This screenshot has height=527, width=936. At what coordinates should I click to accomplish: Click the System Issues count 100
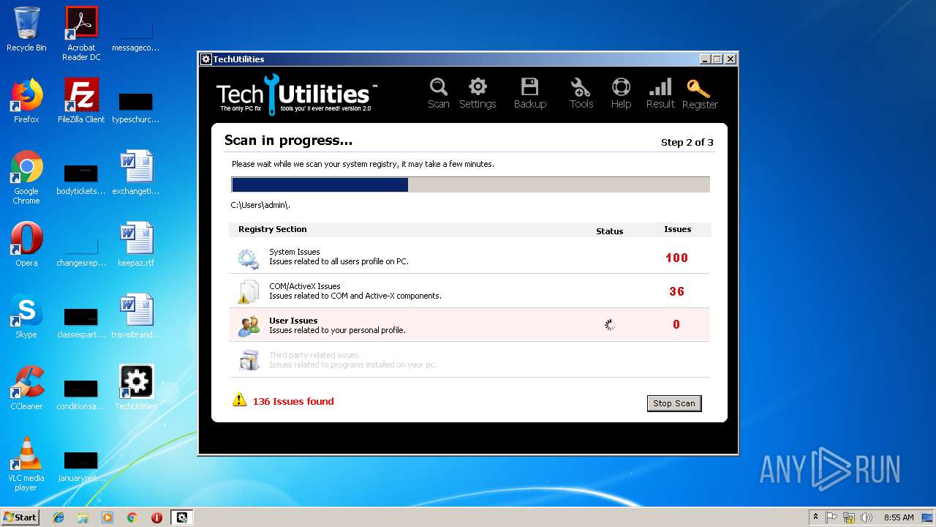[676, 258]
